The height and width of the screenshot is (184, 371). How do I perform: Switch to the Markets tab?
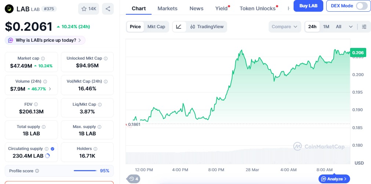[167, 8]
